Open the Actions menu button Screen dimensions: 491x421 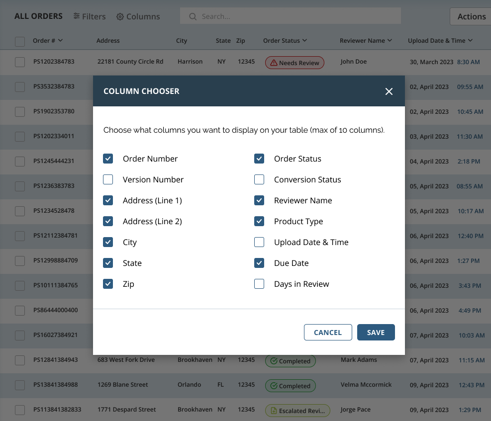tap(471, 16)
